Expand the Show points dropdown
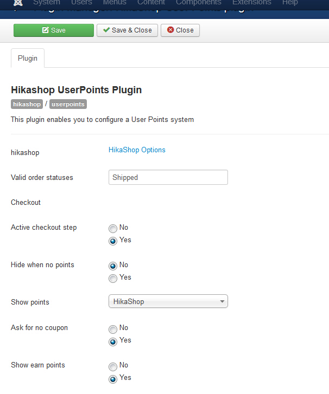 [168, 301]
